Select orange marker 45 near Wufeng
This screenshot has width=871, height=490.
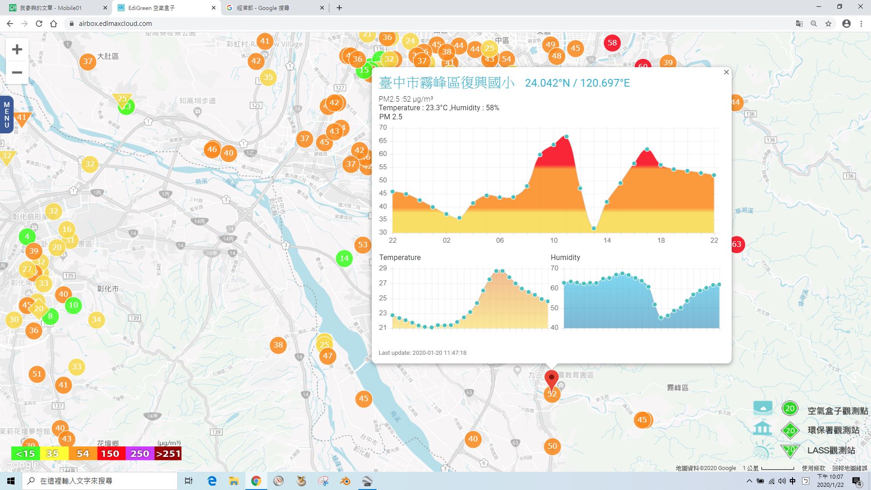(x=642, y=420)
